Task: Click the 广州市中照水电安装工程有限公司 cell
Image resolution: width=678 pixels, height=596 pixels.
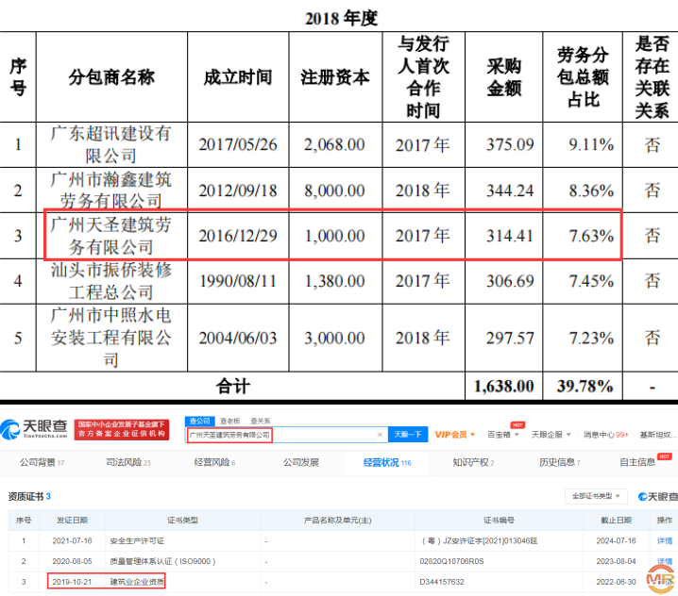Action: tap(111, 338)
